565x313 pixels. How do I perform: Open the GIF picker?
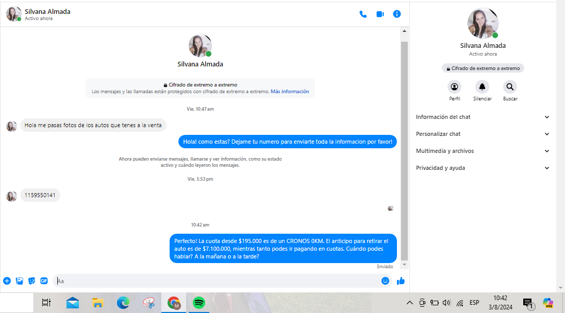point(44,281)
